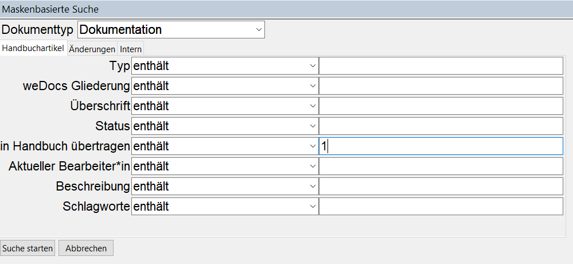Expand the weDocs Gliederung operator dropdown

point(225,86)
